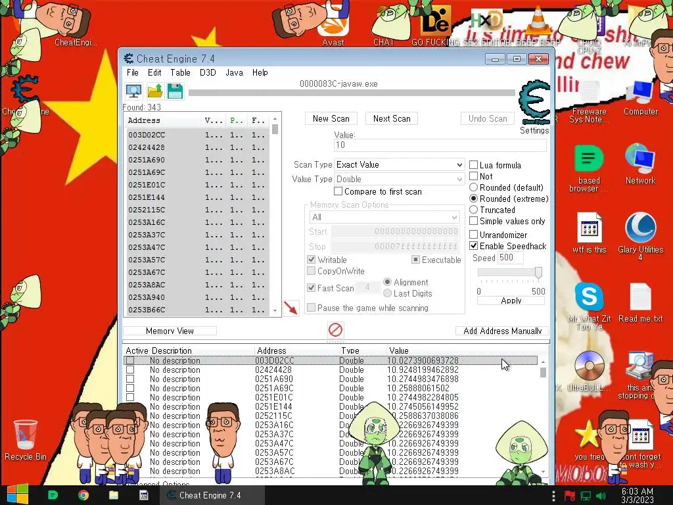This screenshot has width=673, height=505.
Task: Click the found list scrollbar down arrow
Action: coord(275,310)
